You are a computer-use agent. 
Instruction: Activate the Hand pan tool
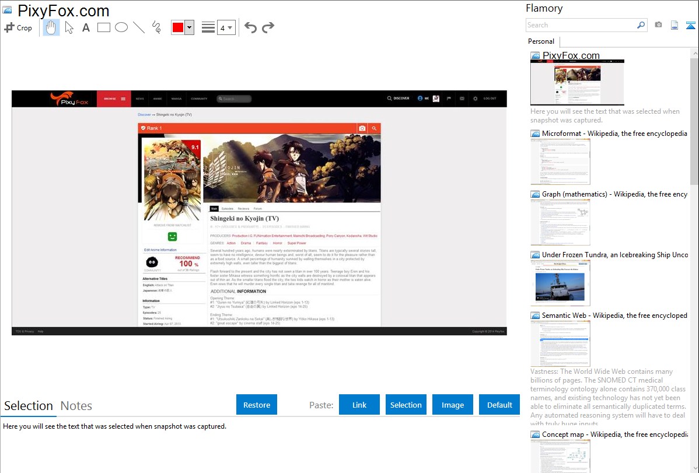coord(51,27)
